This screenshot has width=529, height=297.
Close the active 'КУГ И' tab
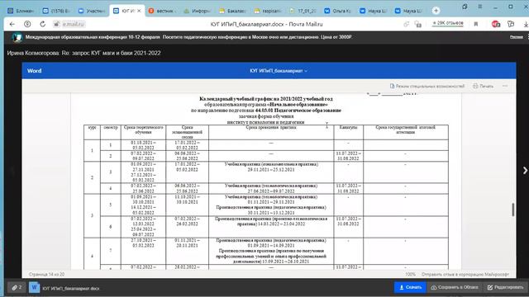pos(139,11)
